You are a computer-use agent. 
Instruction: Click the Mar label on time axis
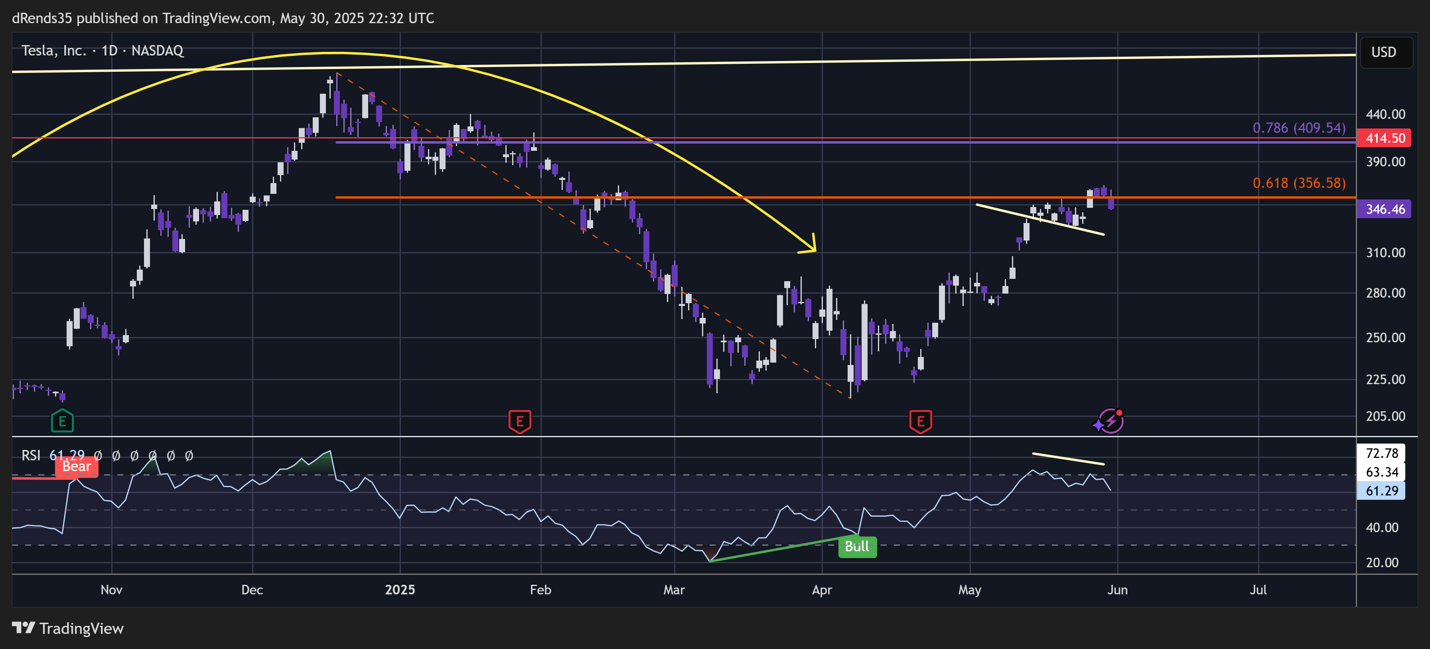(674, 590)
